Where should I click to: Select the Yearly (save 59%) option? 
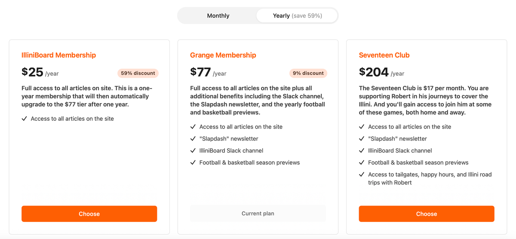pyautogui.click(x=297, y=16)
